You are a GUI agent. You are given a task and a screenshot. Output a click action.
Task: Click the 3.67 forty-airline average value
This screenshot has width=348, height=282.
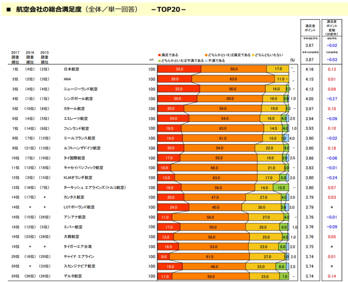coord(309,45)
